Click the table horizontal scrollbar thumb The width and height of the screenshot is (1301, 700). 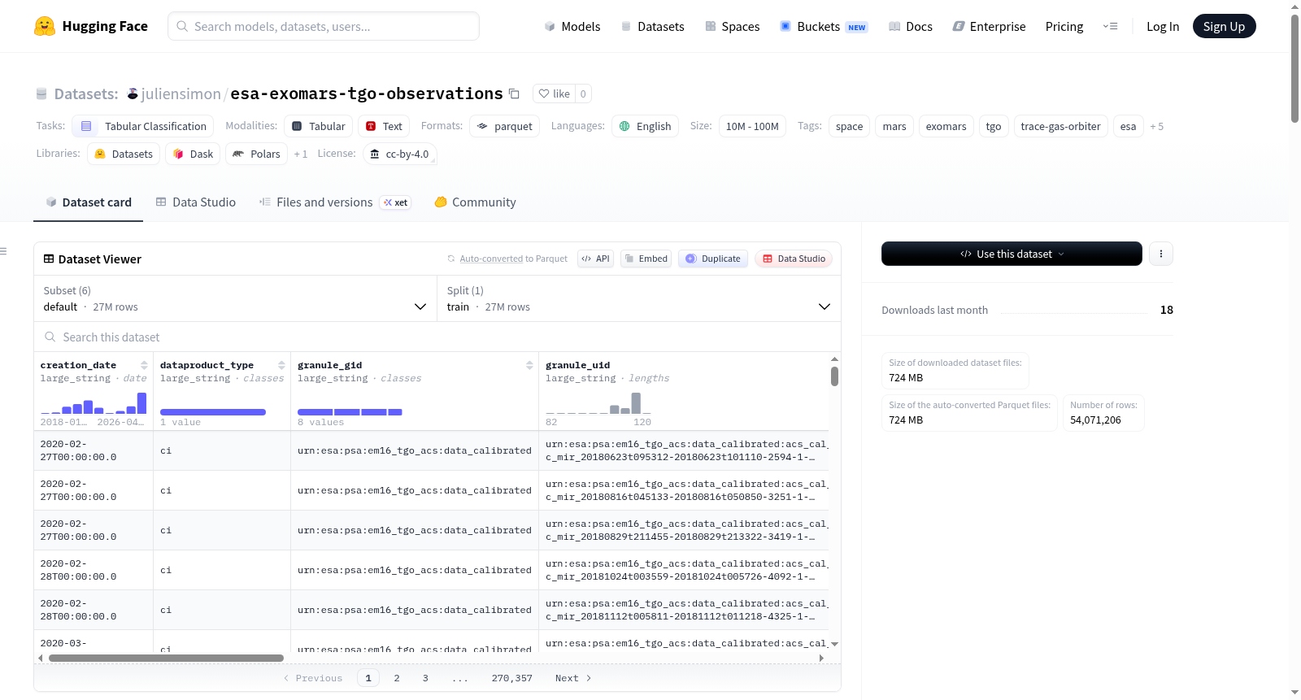coord(166,658)
